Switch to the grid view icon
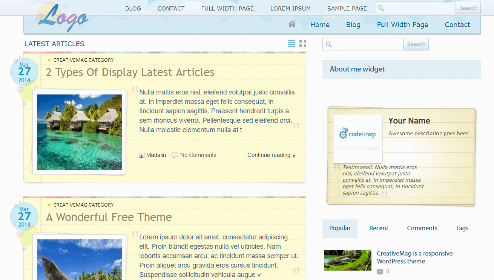494x280 pixels. [303, 43]
